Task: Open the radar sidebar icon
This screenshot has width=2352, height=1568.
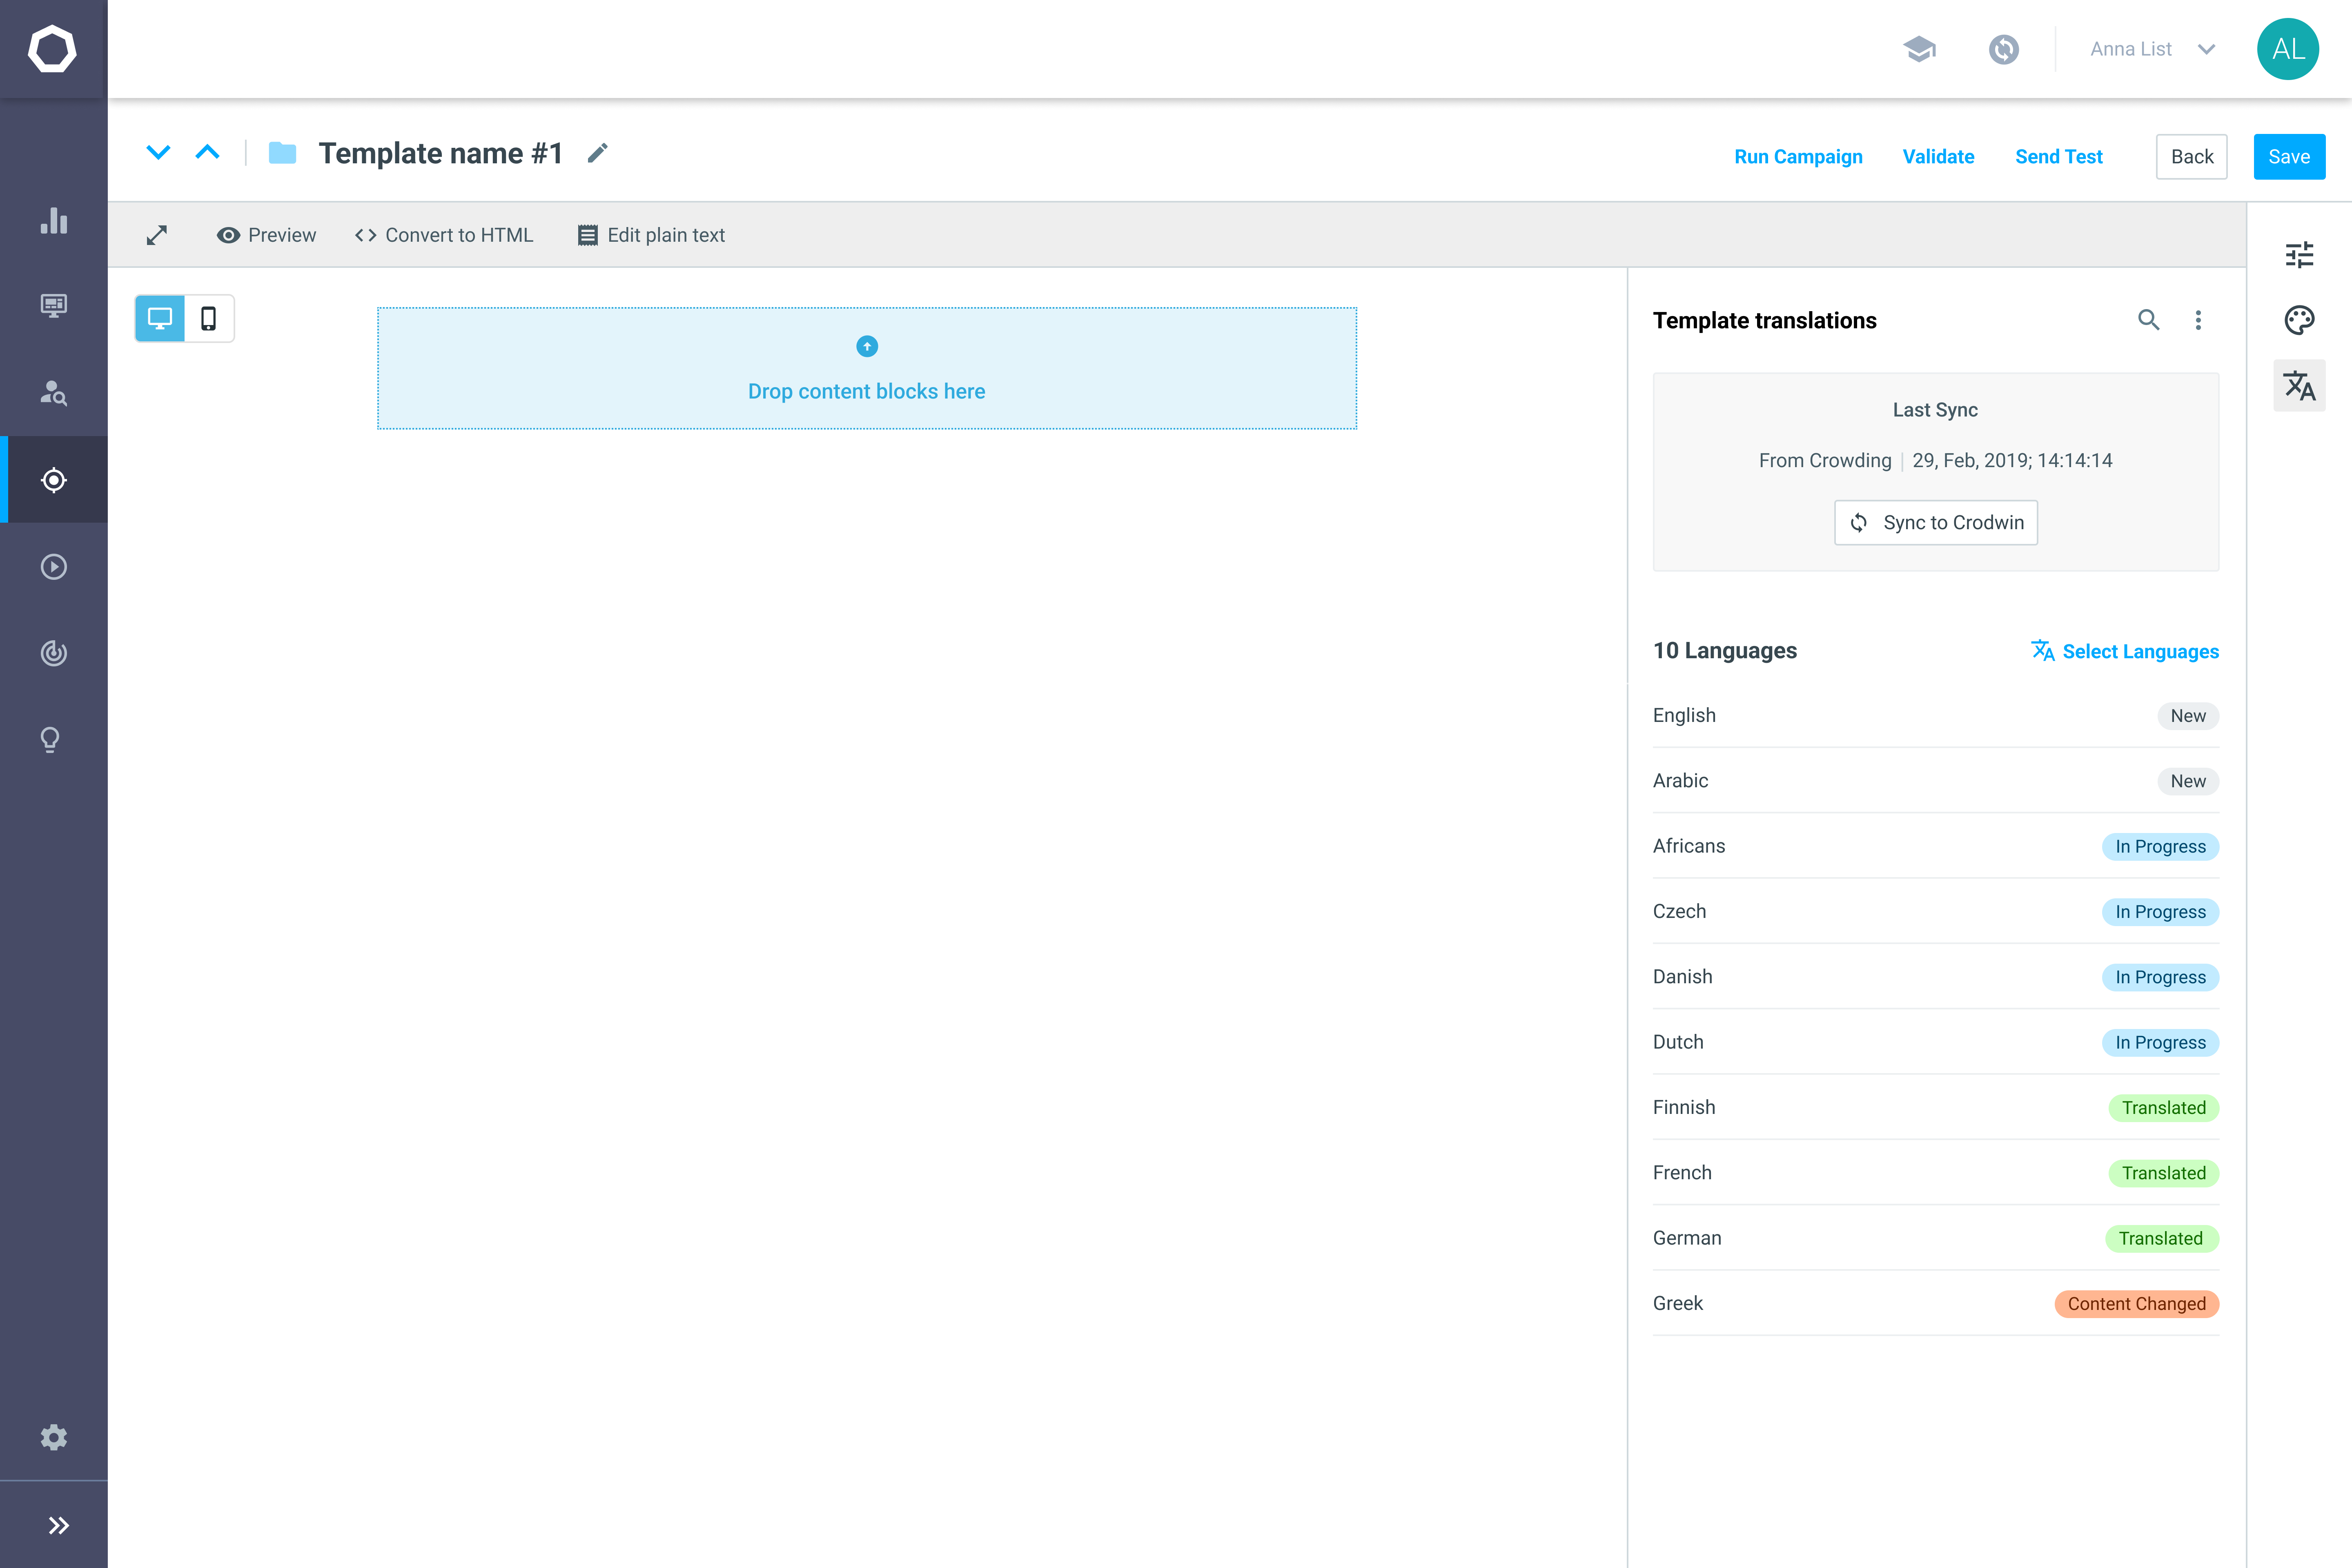Action: [54, 653]
